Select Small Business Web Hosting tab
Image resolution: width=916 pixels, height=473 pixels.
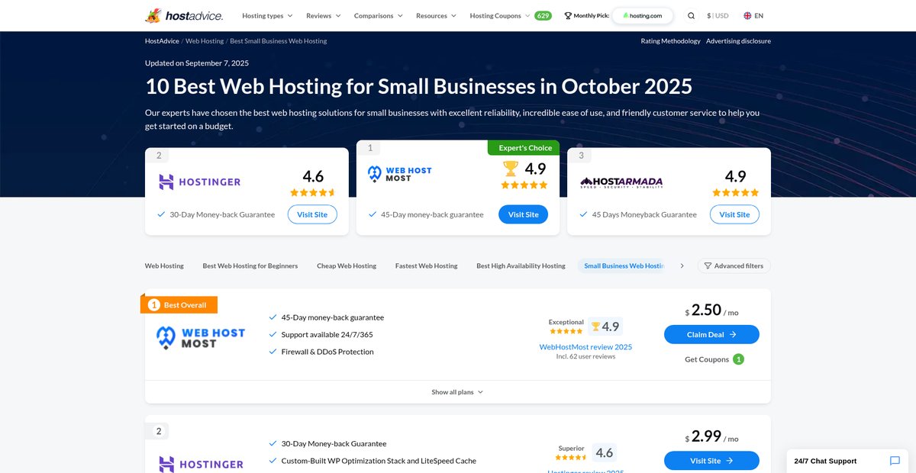click(624, 265)
